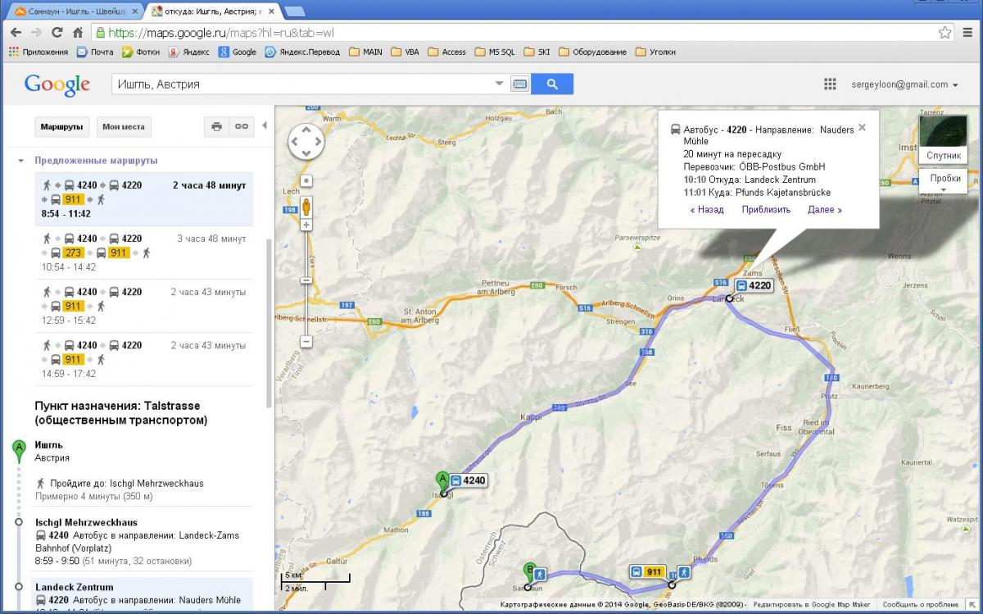Open the SKI bookmarks folder

point(537,52)
